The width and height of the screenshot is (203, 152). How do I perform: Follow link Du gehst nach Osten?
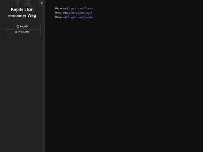(x=80, y=13)
